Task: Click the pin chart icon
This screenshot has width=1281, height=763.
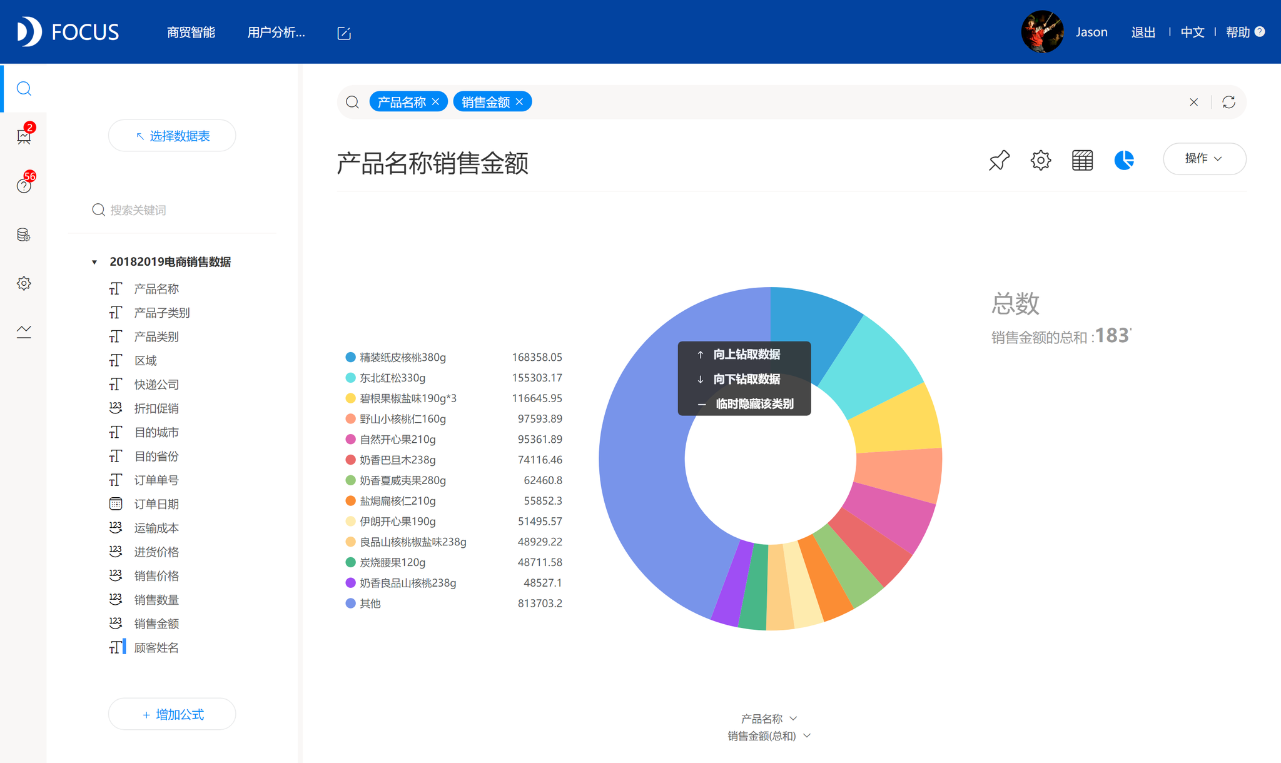Action: pyautogui.click(x=999, y=160)
